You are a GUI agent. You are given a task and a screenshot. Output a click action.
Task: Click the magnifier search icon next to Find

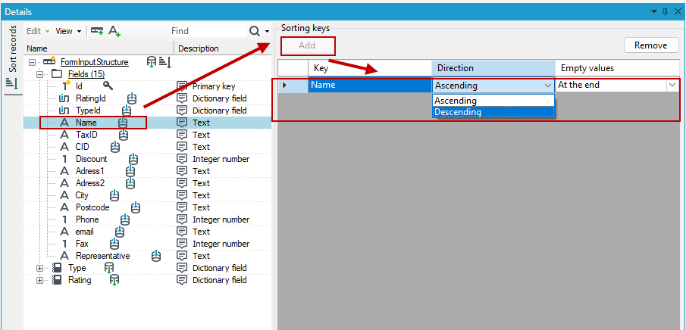[x=255, y=31]
